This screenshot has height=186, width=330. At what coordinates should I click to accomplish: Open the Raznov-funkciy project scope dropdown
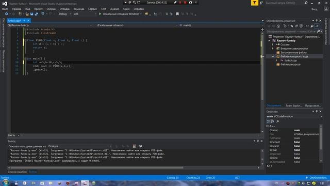tap(50, 25)
